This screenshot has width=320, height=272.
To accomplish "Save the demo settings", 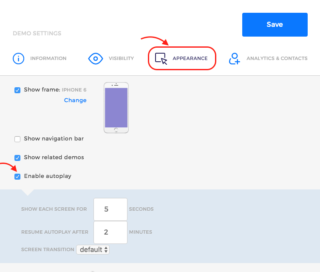I will (x=275, y=25).
